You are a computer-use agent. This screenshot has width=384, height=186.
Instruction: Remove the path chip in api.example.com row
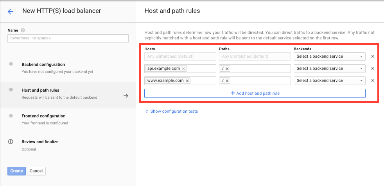pos(227,69)
